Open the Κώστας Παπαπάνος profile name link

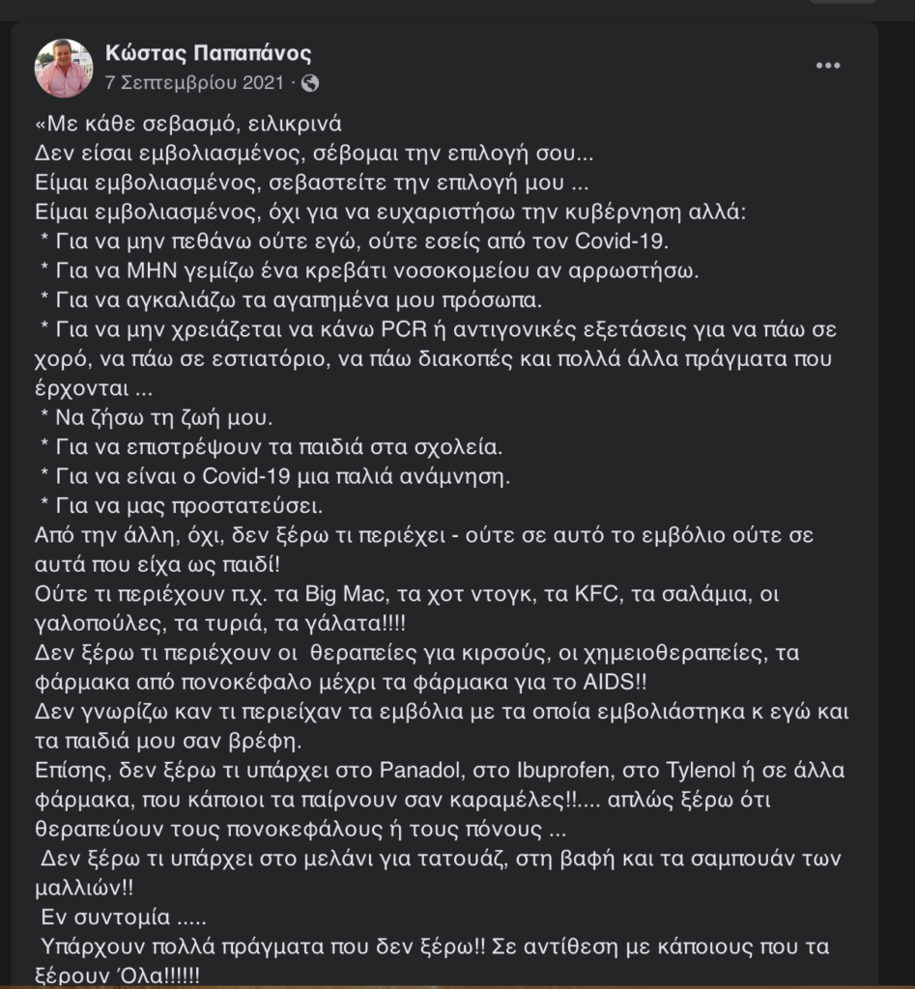click(209, 53)
